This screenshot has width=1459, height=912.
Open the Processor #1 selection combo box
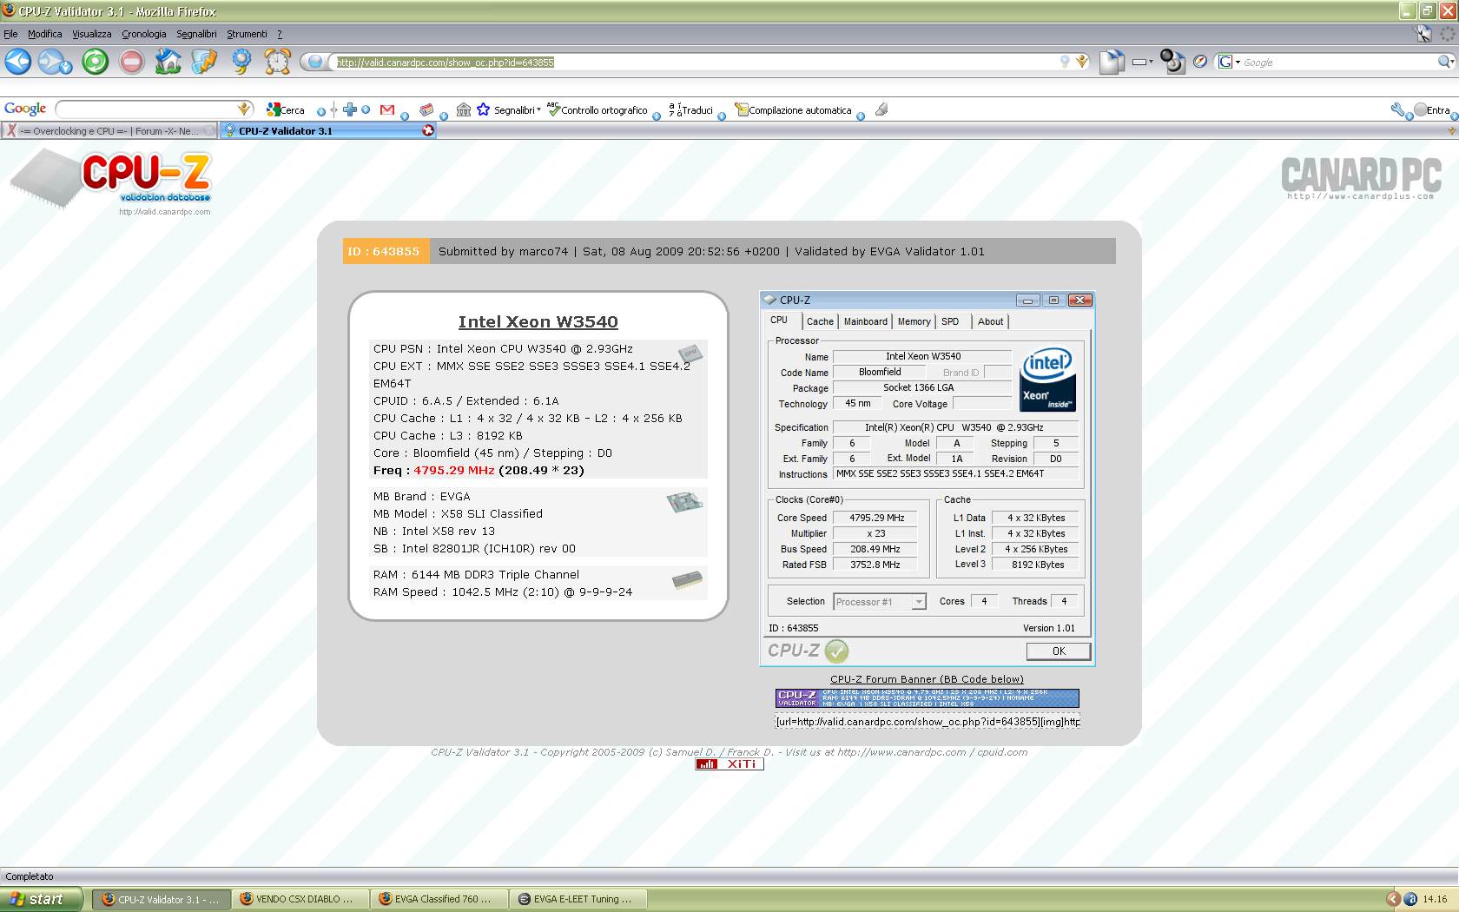(x=880, y=602)
